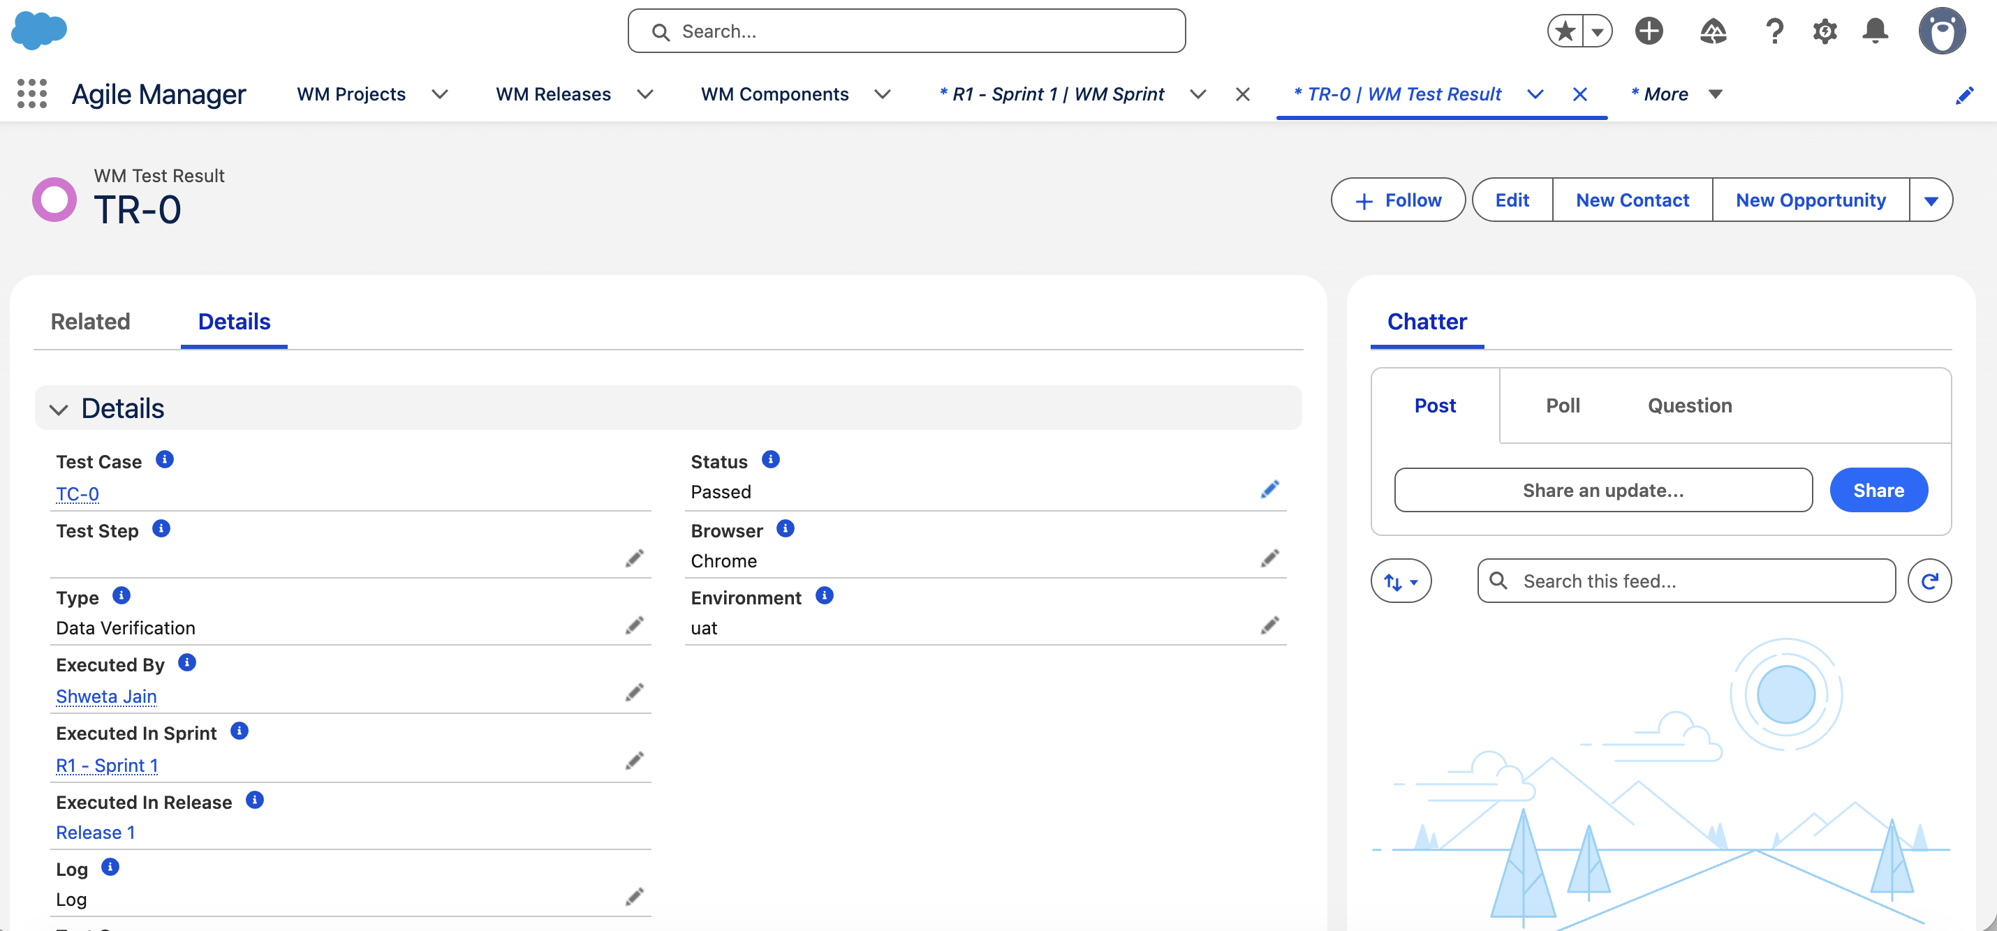The image size is (1997, 931).
Task: Click the New Opportunity button
Action: pyautogui.click(x=1811, y=200)
